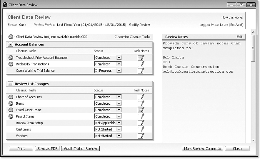Click the Client Data Review title bar icon

click(x=5, y=5)
